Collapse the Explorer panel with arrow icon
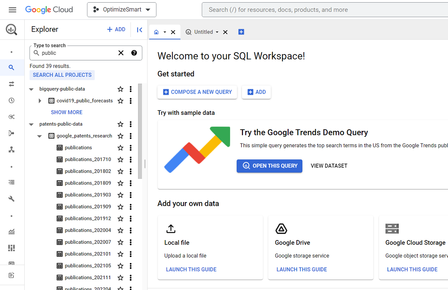This screenshot has width=448, height=290. [x=140, y=30]
